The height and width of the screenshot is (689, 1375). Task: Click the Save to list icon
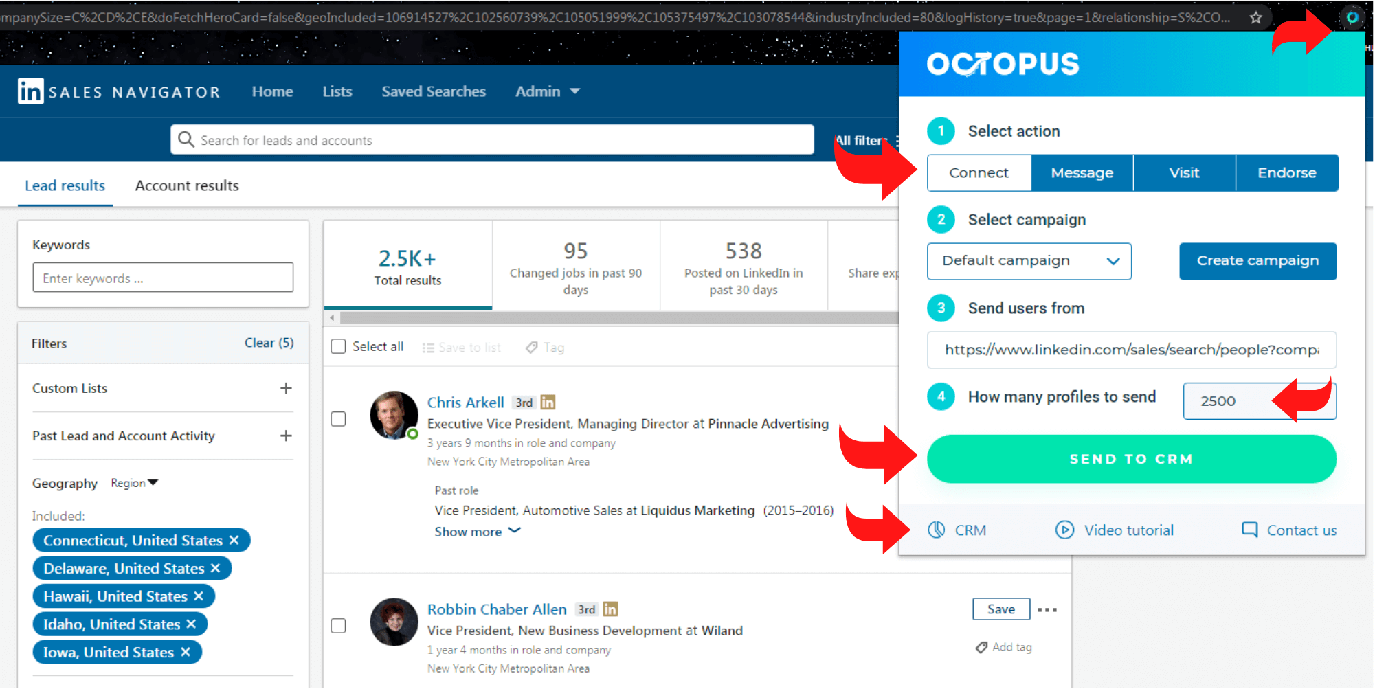[x=428, y=347]
